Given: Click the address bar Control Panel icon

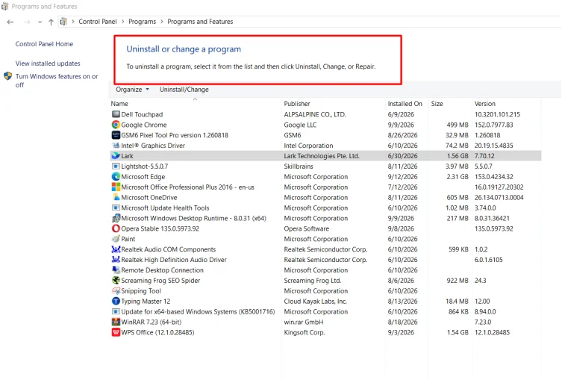Looking at the screenshot, I should point(63,22).
